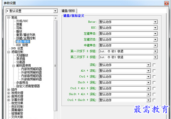171x119 pixels.
Task: Open the 左键单击 action dropdown
Action: click(128, 34)
